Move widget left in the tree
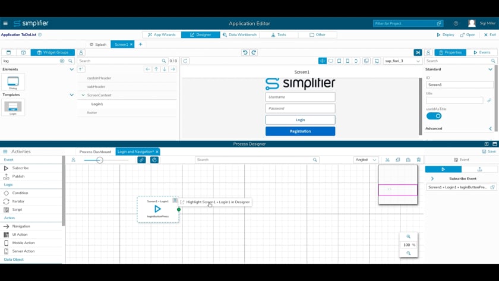This screenshot has width=499, height=281. (x=148, y=69)
